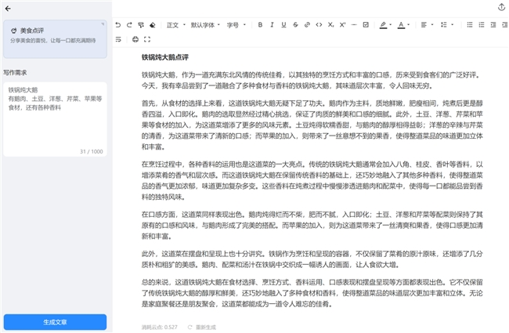
Task: Insert a hyperlink with the link icon
Action: [308, 25]
